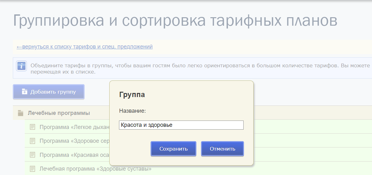The height and width of the screenshot is (175, 372).
Task: Click the folder icon of Лечебные программы
Action: 21,113
